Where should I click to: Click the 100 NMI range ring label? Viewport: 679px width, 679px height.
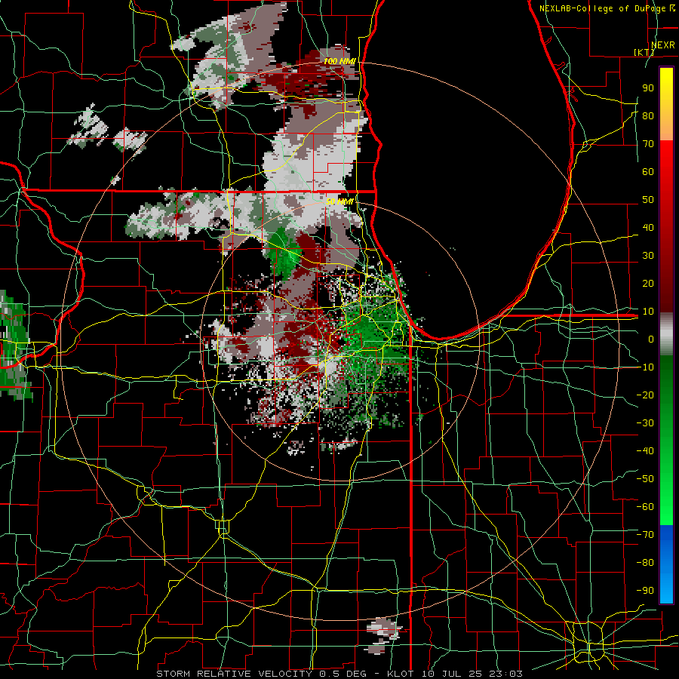coord(339,62)
